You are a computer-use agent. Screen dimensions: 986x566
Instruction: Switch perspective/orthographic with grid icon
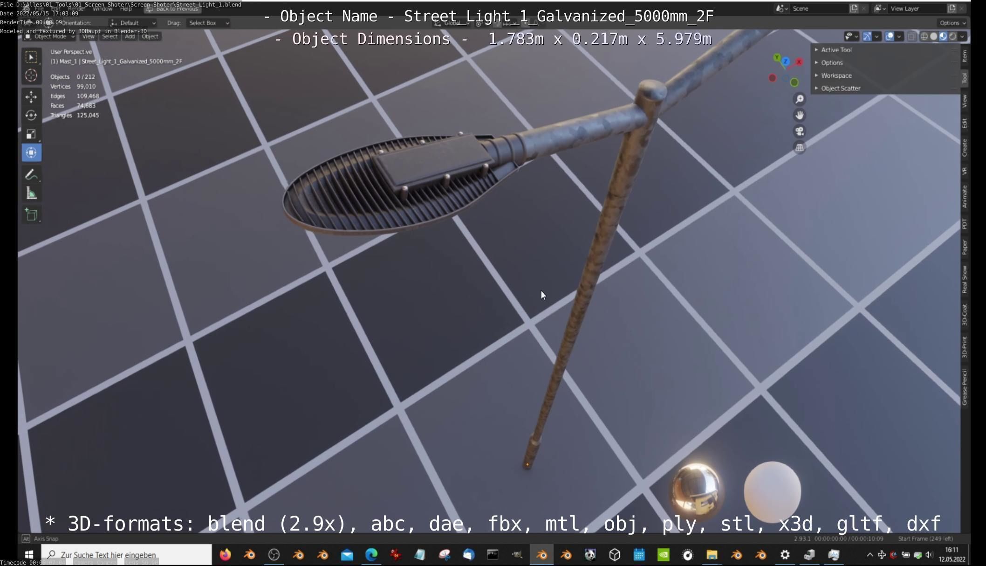(799, 147)
